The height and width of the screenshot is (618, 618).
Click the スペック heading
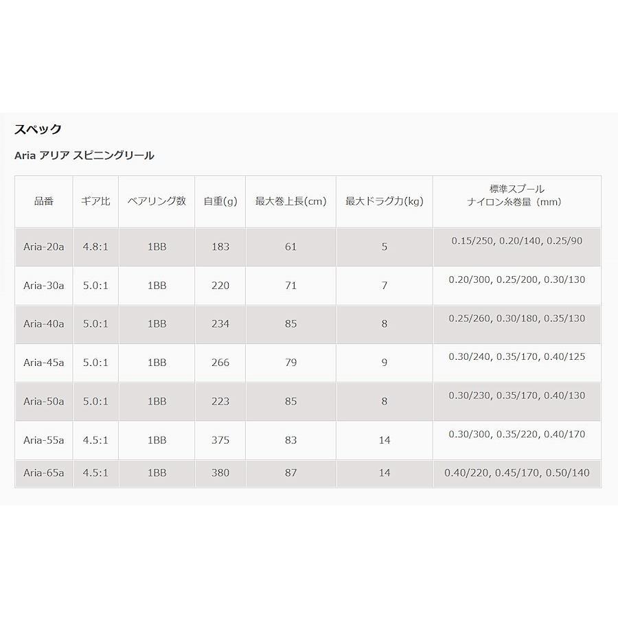pos(38,129)
